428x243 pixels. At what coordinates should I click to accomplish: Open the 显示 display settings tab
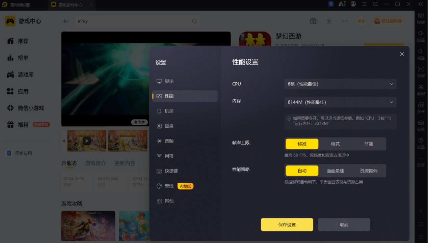click(x=185, y=81)
